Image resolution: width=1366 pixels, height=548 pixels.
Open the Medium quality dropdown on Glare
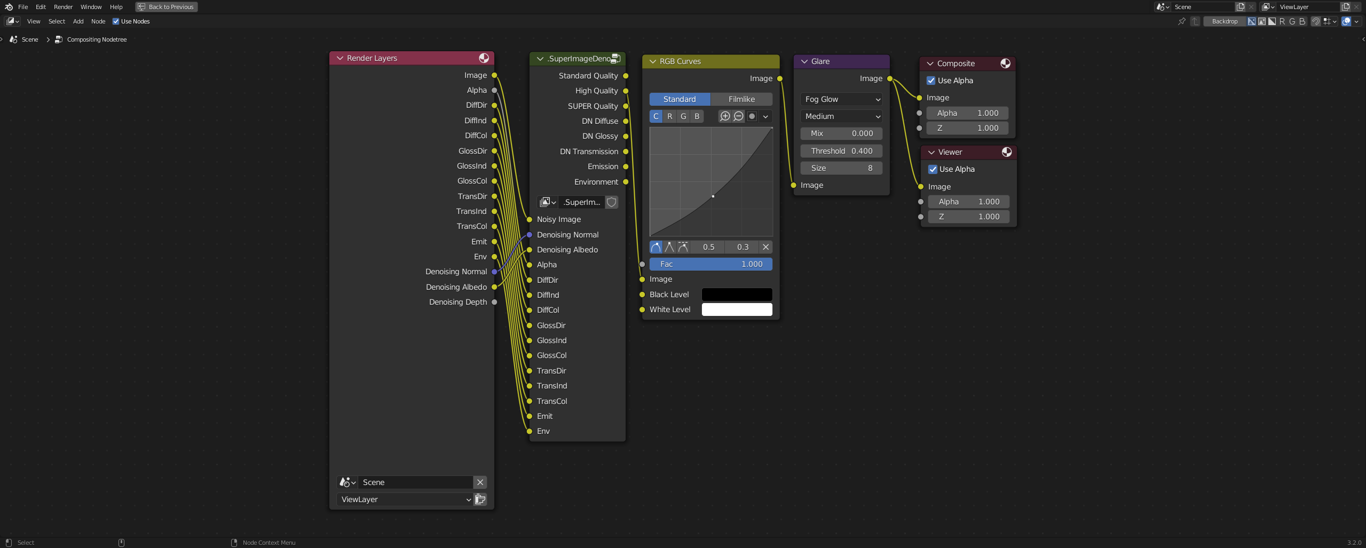[x=841, y=116]
